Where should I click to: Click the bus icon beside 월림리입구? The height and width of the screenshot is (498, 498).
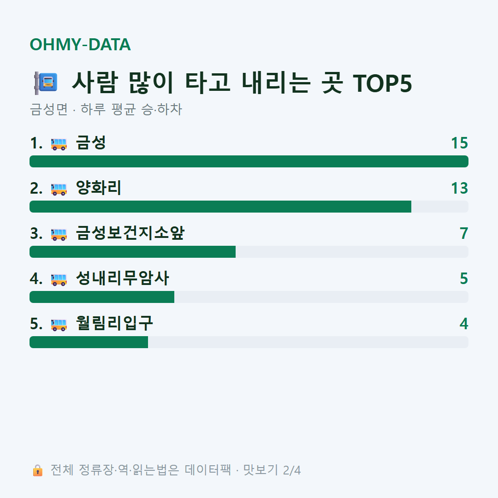coord(59,325)
